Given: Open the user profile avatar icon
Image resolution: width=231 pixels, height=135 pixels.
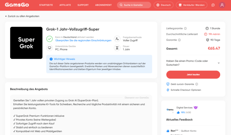Looking at the screenshot, I should click(222, 5).
